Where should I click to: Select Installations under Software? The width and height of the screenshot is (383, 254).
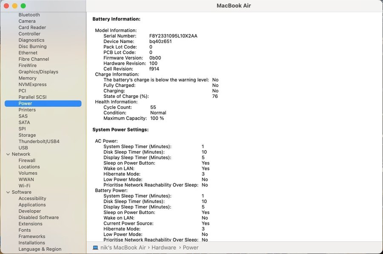point(32,243)
